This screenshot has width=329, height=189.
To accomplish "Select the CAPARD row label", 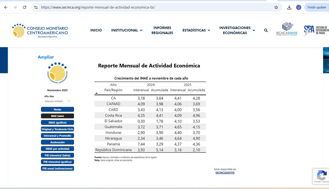I will click(113, 104).
